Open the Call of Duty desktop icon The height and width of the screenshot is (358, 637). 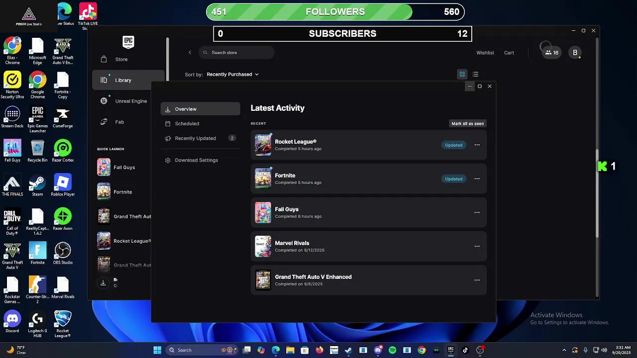pyautogui.click(x=12, y=222)
